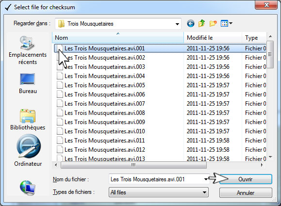Expand the Regarder dans folder dropdown
Screen dimensions: 281x206
tap(177, 24)
